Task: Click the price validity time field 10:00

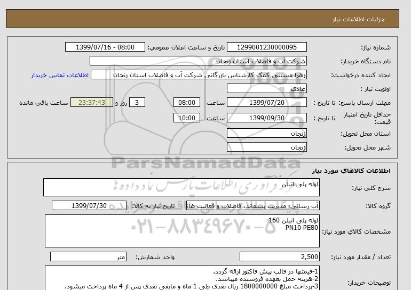Action: pos(187,118)
